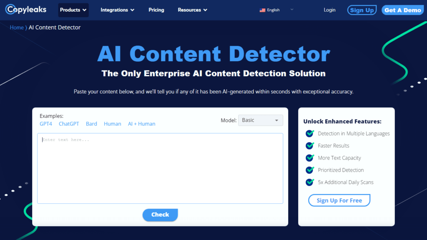The height and width of the screenshot is (240, 427).
Task: Click the American flag language icon
Action: tap(262, 10)
